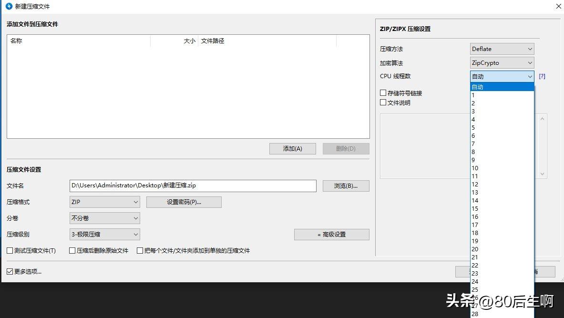Select 2 threads in the list
The width and height of the screenshot is (564, 318).
[502, 103]
